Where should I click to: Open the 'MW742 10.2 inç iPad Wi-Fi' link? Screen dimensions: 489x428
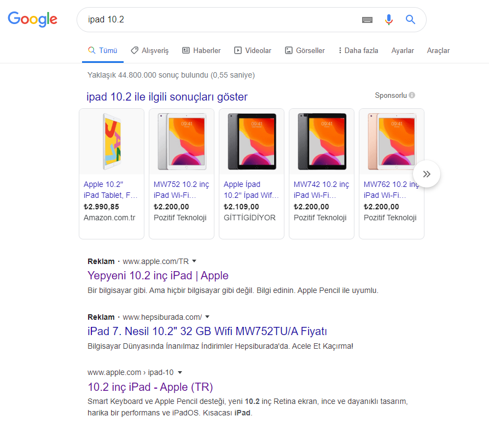(x=321, y=190)
